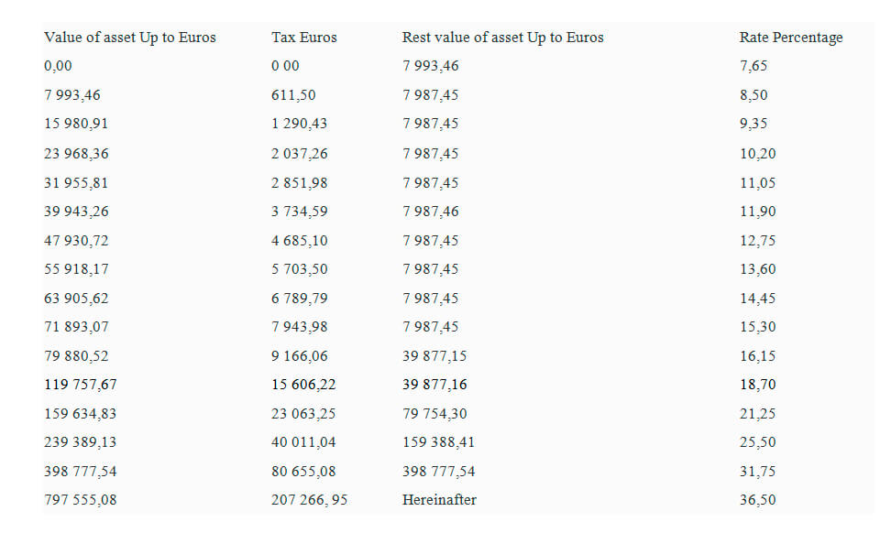The image size is (880, 533).
Task: Click the tax value 23 063,25
Action: coord(303,414)
